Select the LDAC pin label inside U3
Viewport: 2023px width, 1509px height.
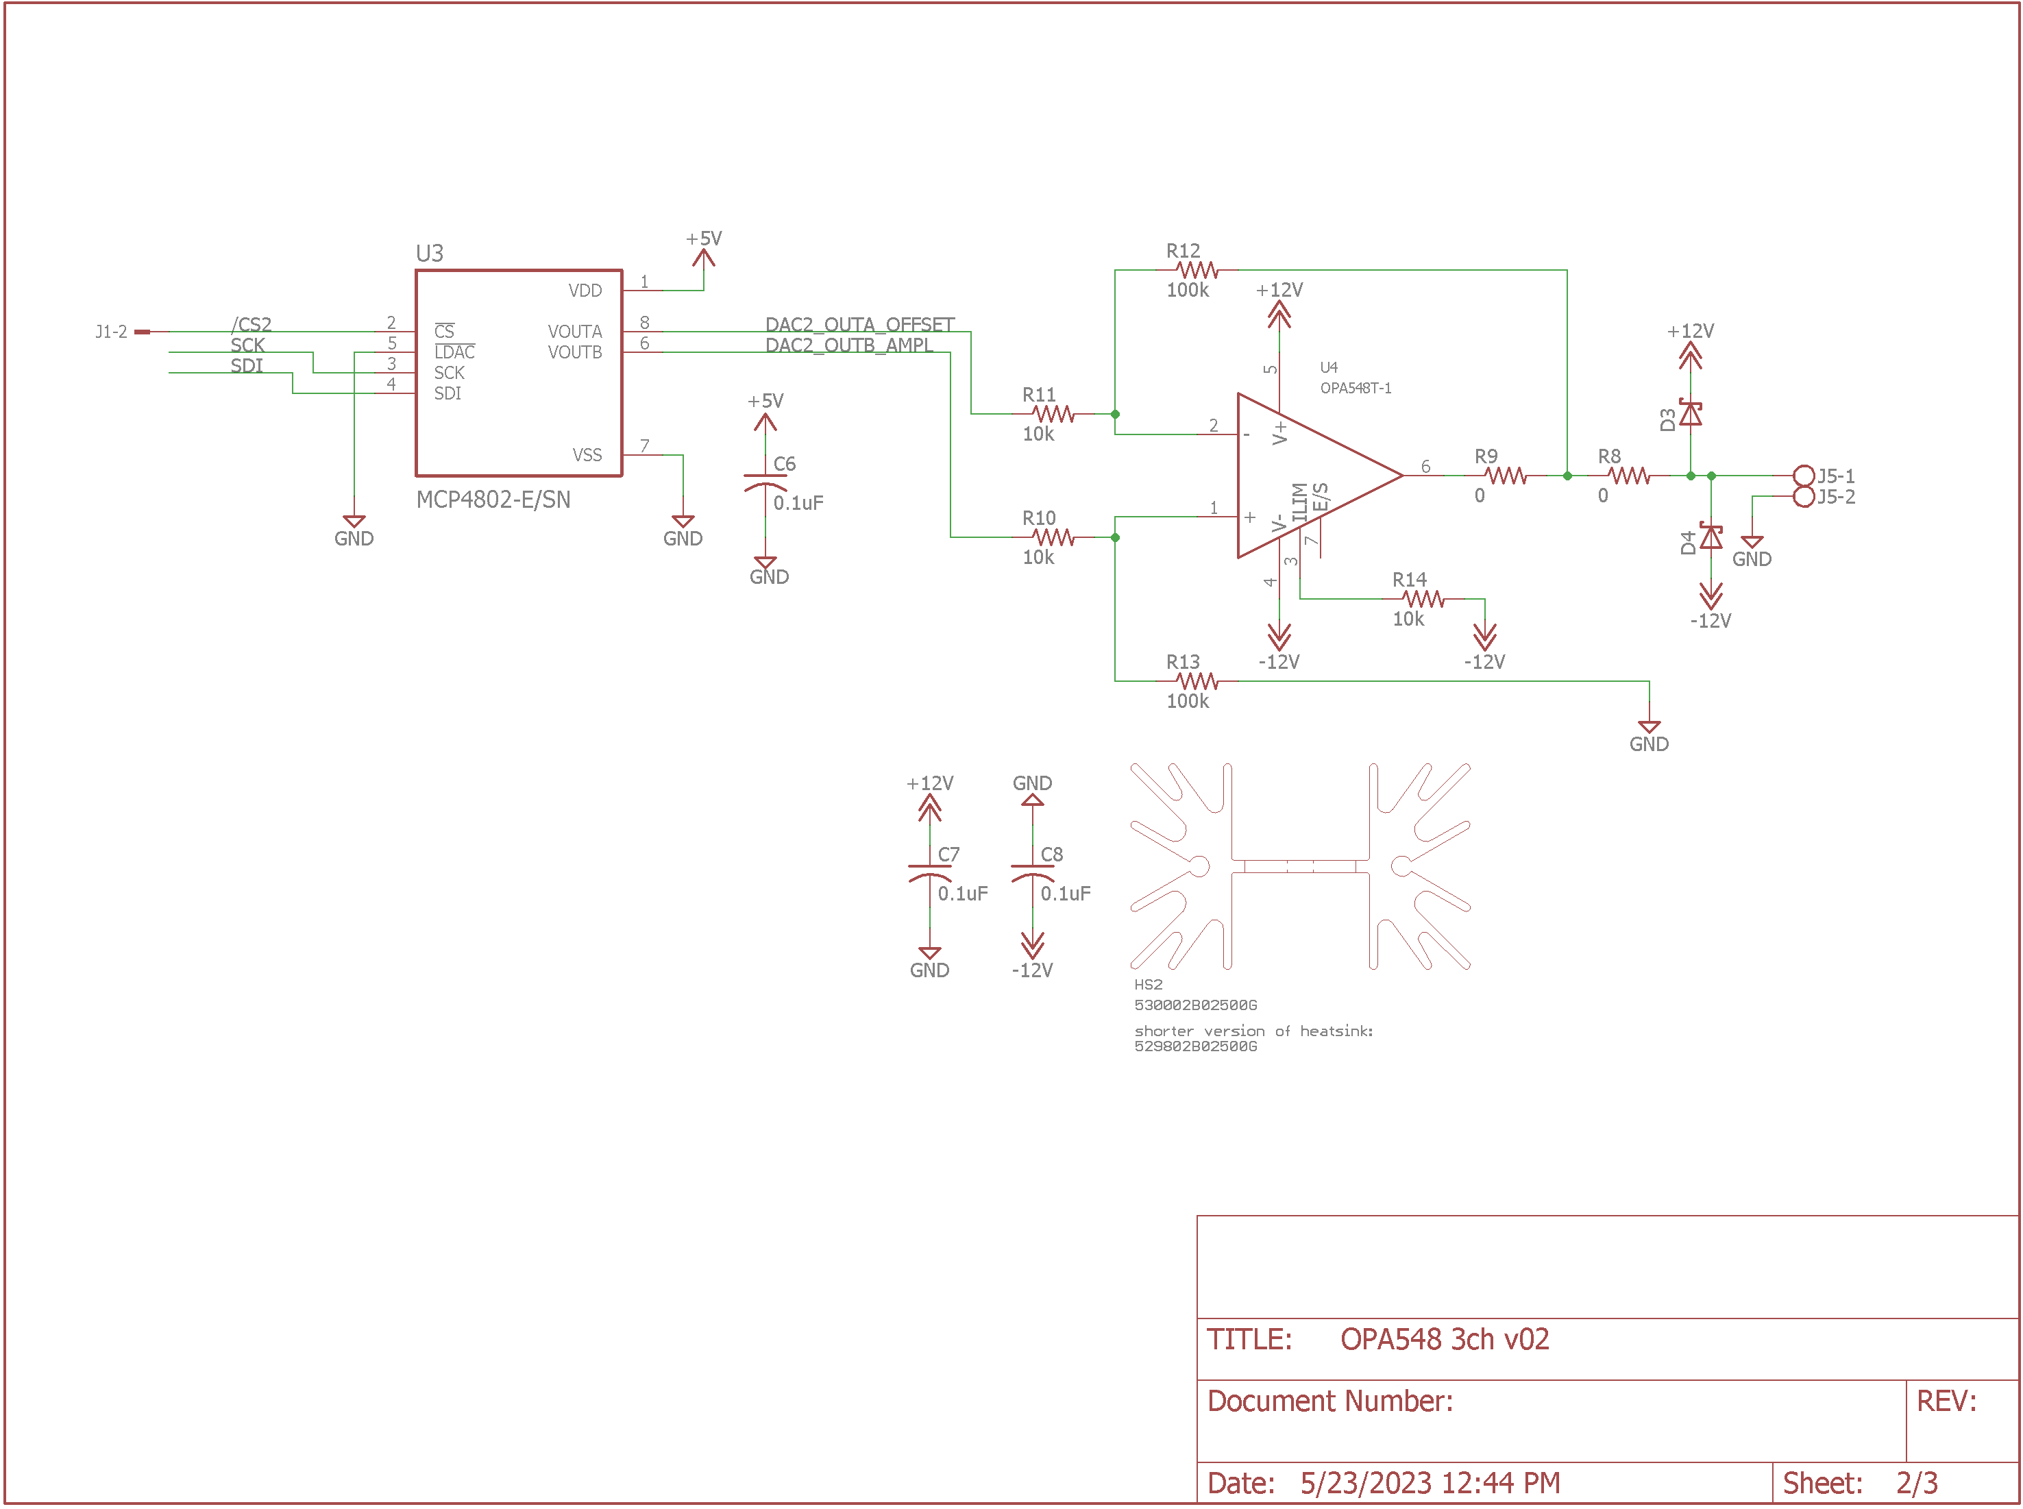click(455, 353)
